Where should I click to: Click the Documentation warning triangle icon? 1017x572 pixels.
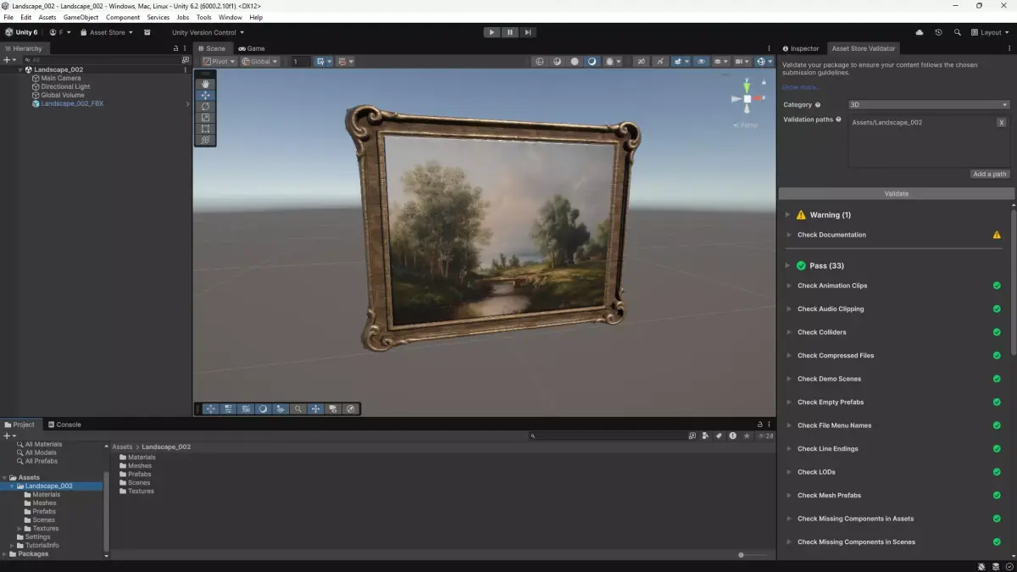997,235
